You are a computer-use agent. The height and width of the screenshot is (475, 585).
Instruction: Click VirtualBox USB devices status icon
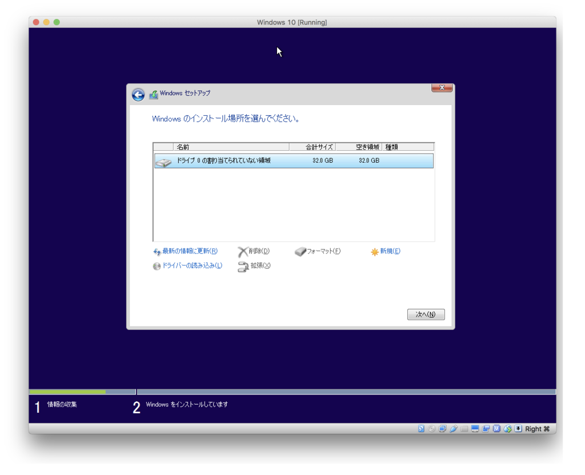coord(453,429)
